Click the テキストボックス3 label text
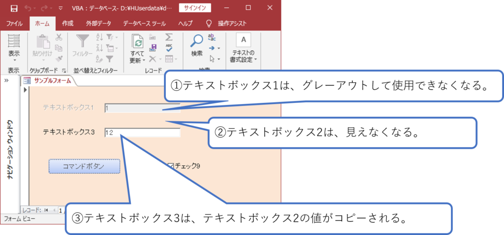This screenshot has height=235, width=504. (69, 132)
